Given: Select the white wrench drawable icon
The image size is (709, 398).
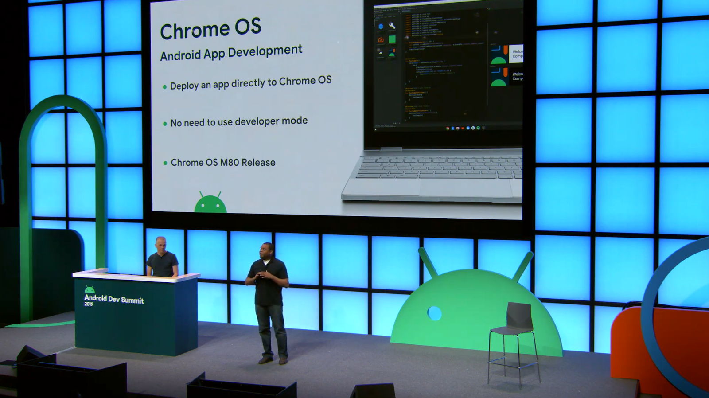Looking at the screenshot, I should click(x=392, y=26).
